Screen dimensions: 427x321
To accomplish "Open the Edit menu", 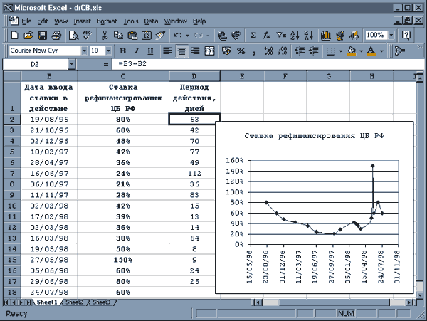I will click(43, 21).
